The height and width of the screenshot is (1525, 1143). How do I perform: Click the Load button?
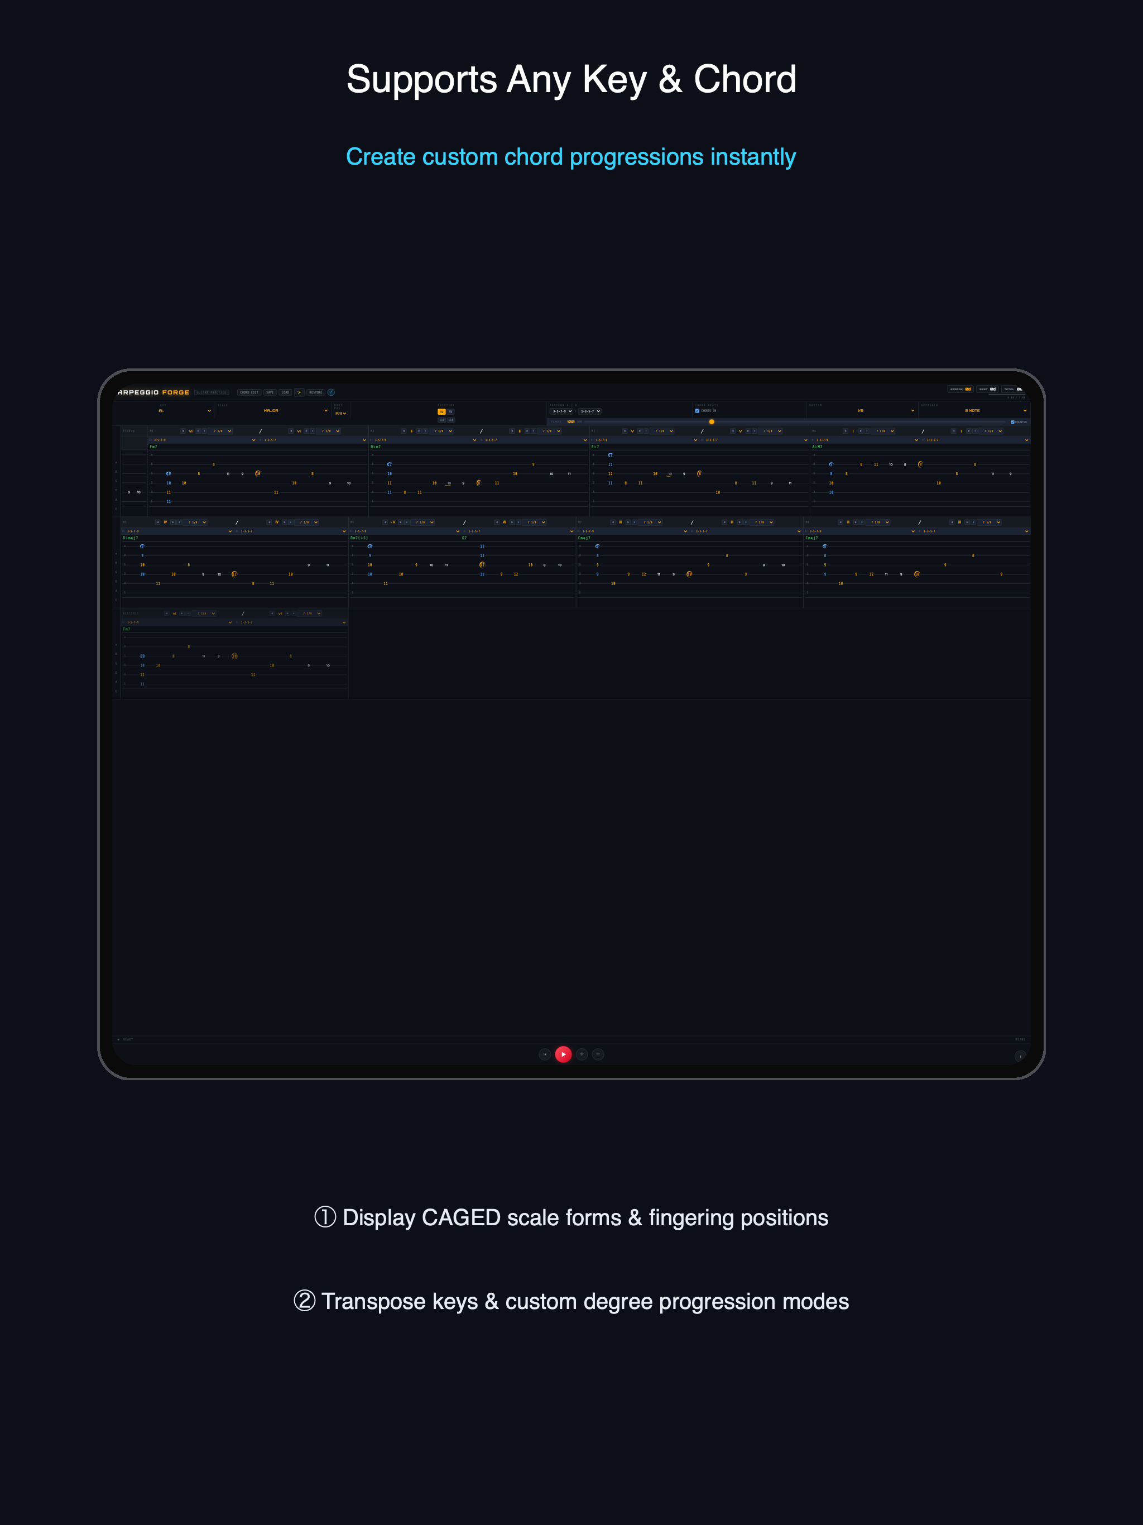tap(285, 392)
